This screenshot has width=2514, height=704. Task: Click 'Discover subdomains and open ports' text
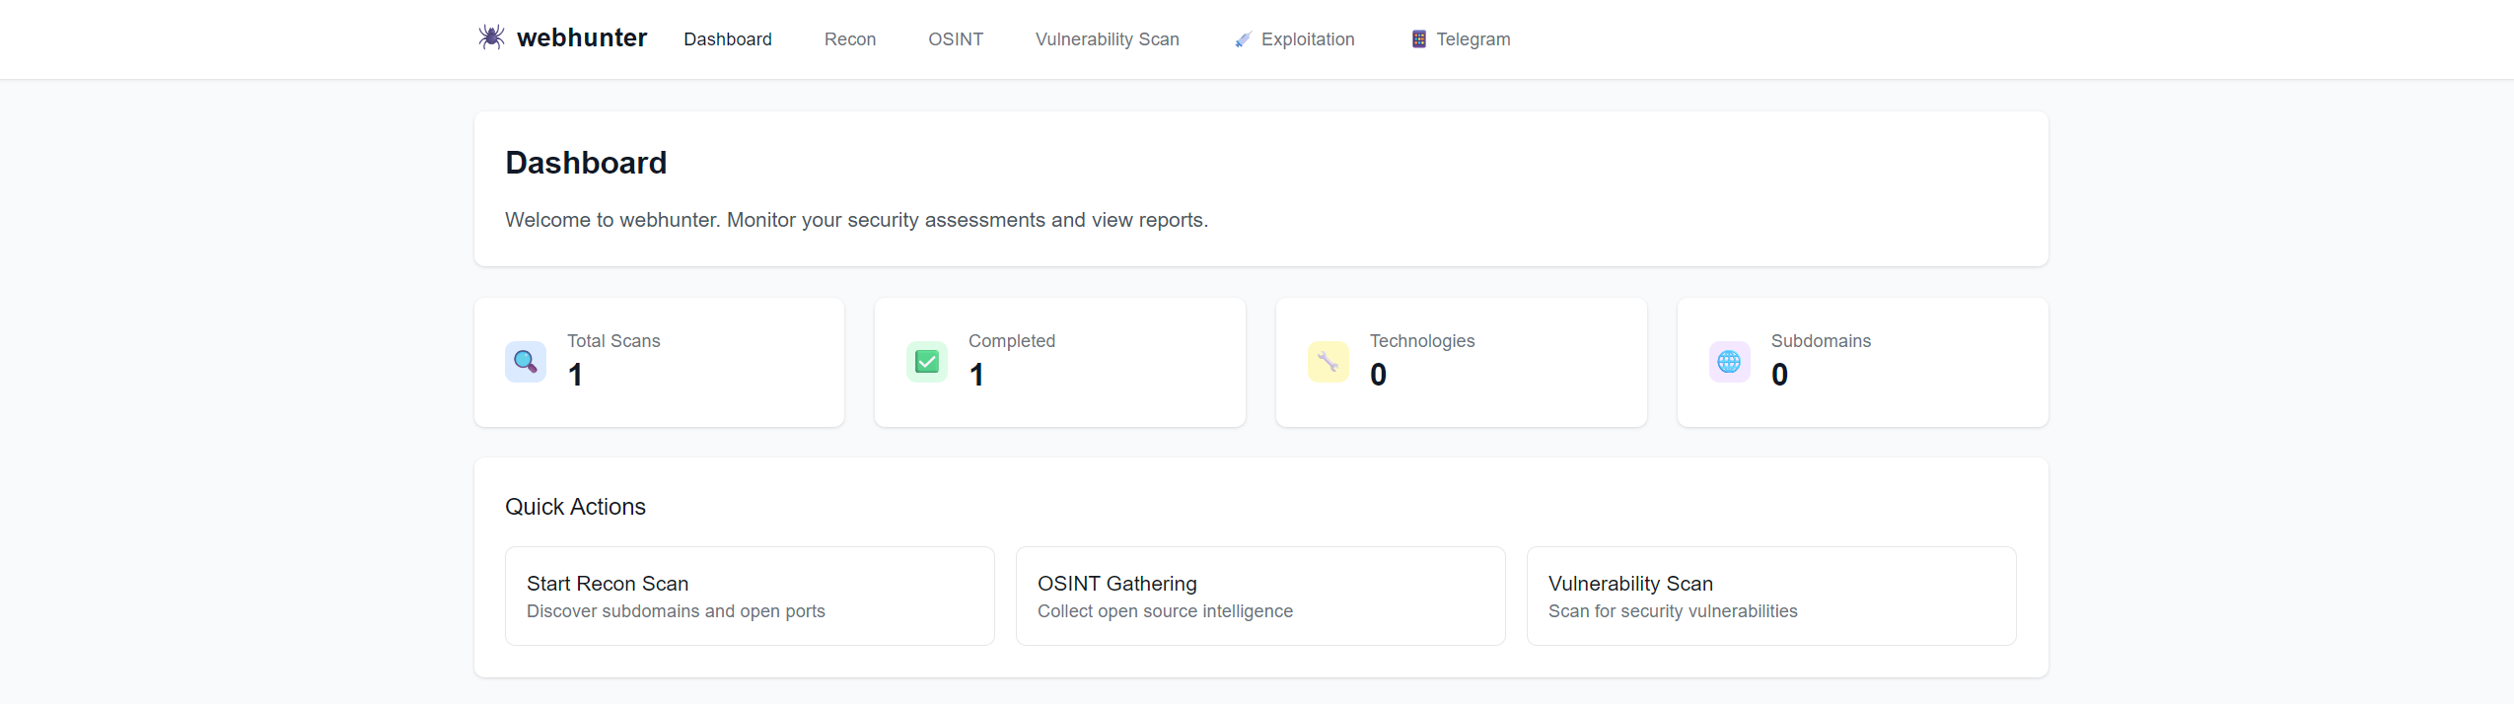[676, 611]
